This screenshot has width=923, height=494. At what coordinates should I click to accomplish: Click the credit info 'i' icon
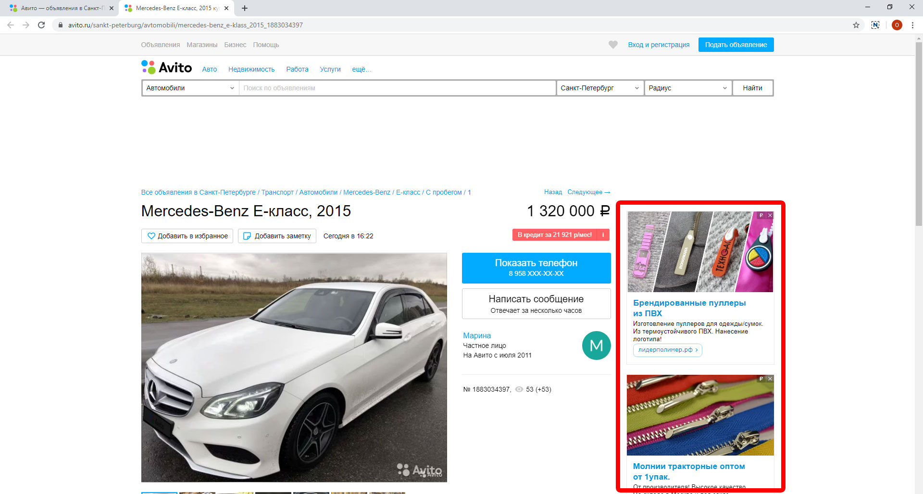[603, 235]
